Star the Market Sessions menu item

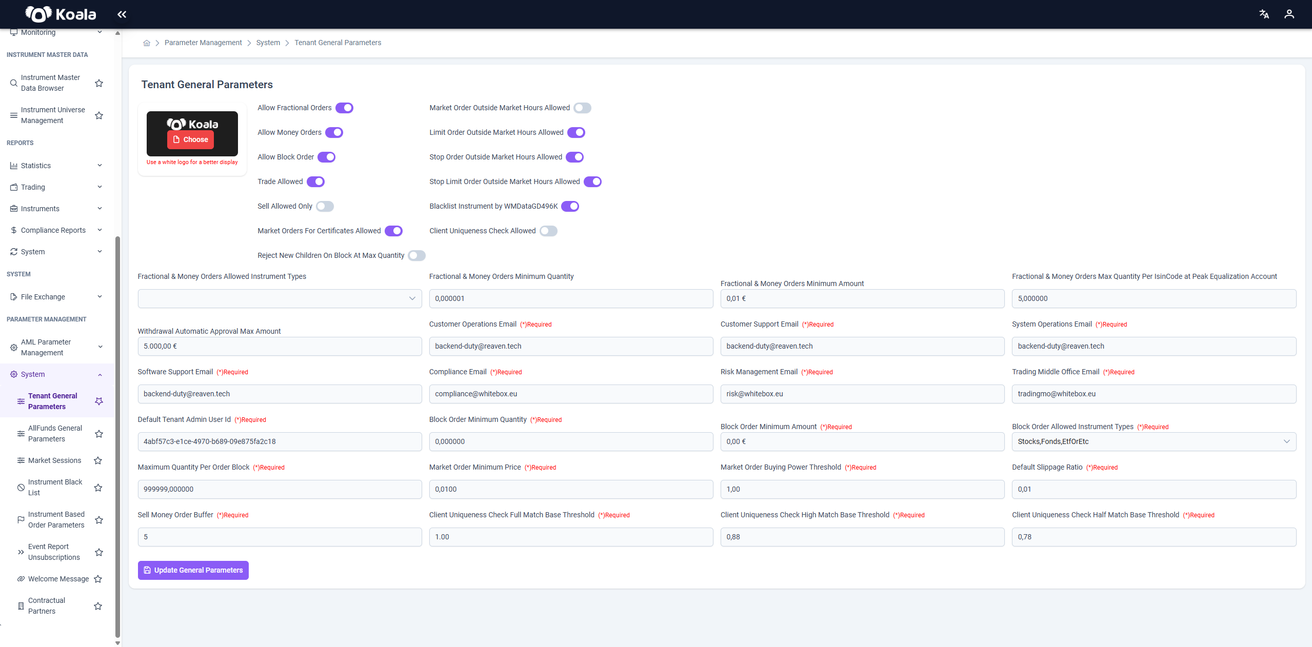[98, 460]
